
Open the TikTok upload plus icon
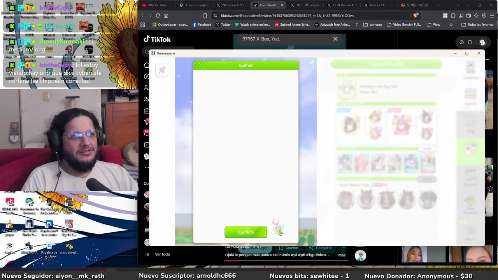pos(146,145)
